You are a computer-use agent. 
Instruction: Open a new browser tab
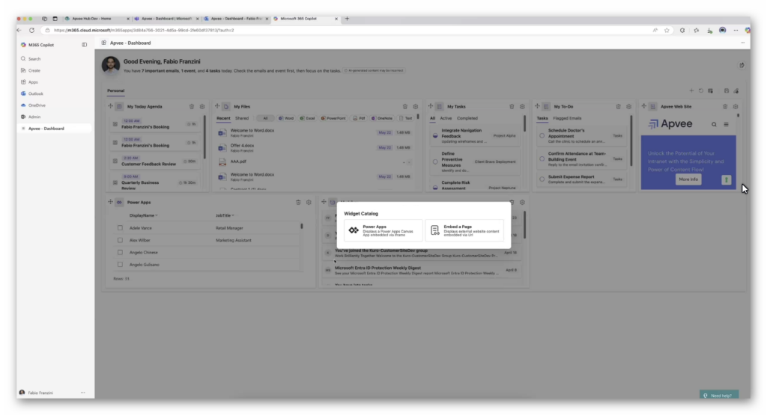[348, 19]
